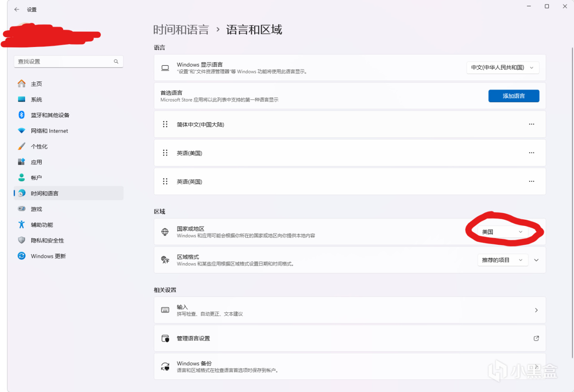574x392 pixels.
Task: Click the 隐私和安全性 shield icon
Action: pos(22,240)
